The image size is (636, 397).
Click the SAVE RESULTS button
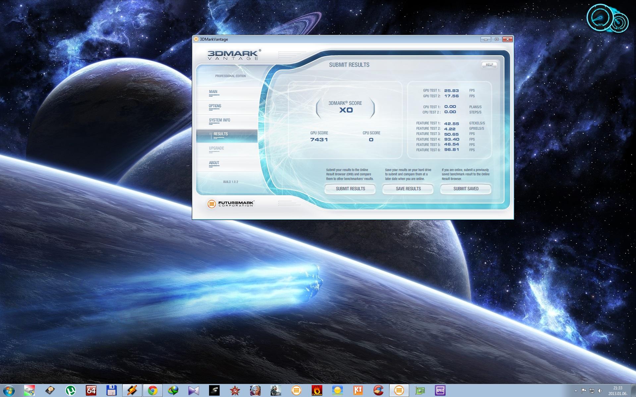click(x=408, y=189)
